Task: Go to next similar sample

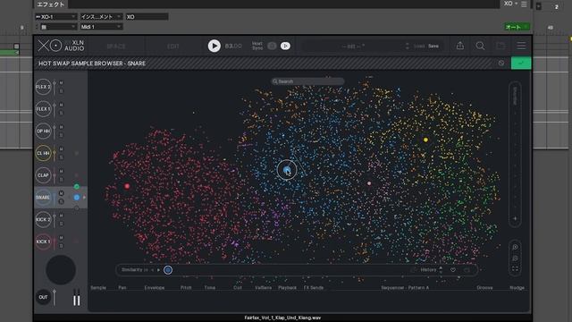Action: 158,270
